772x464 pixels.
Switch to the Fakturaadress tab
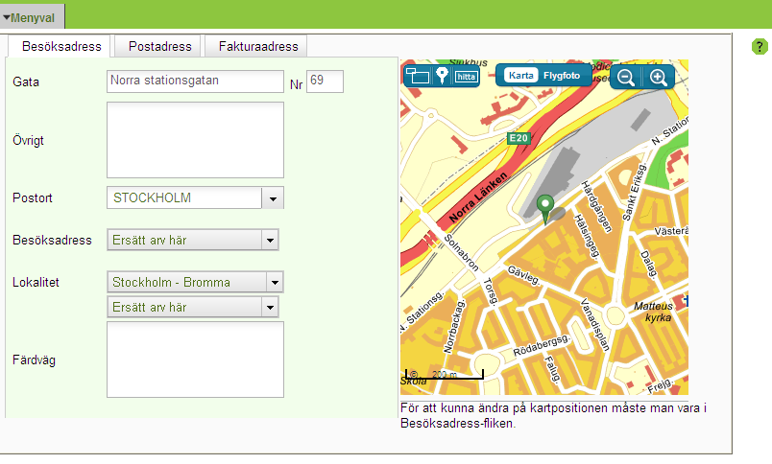tap(258, 46)
